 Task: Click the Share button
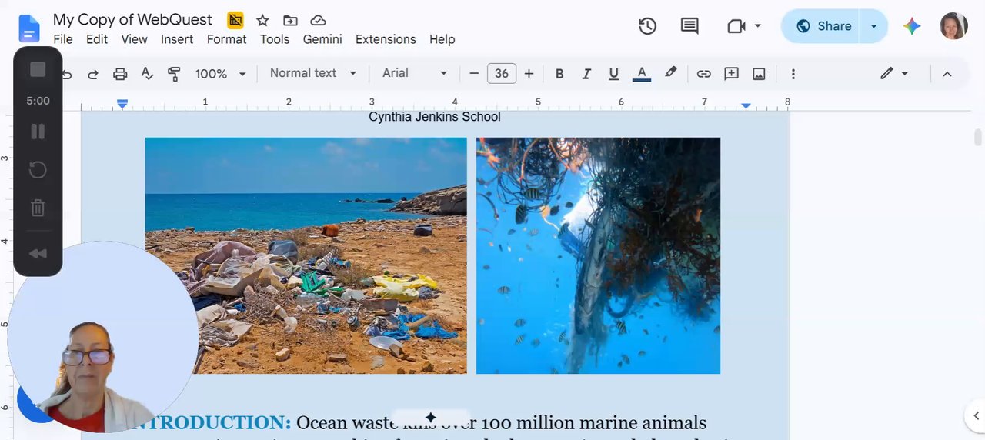point(822,26)
